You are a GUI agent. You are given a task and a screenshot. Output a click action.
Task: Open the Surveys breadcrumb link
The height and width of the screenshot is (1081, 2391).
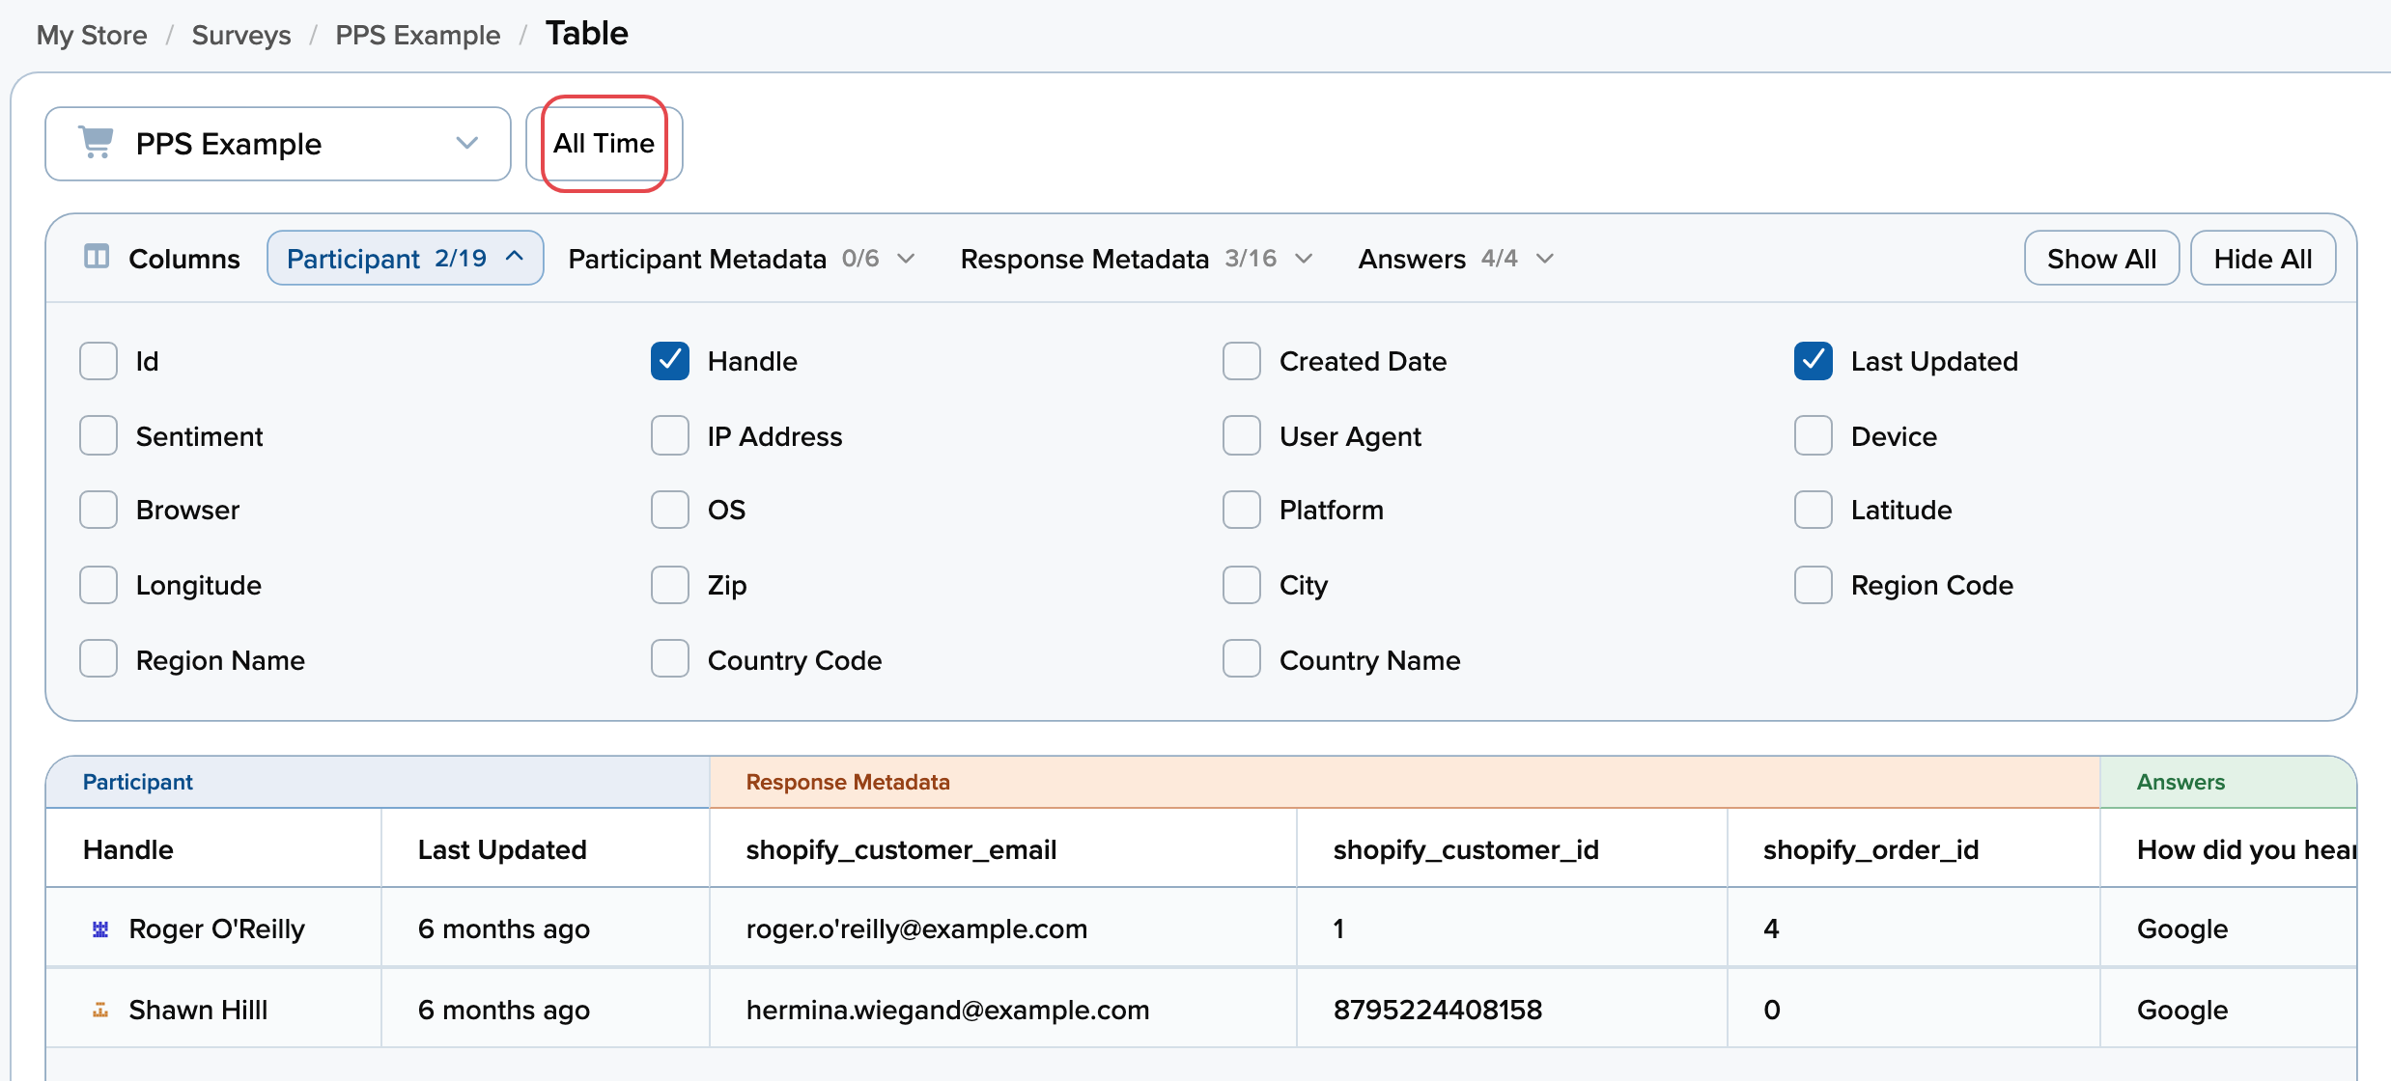[241, 36]
